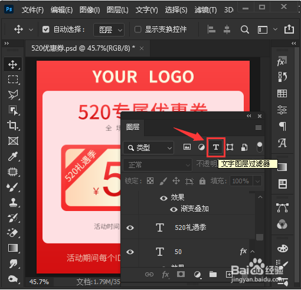
Task: Open the fill 100% dropdown arrow
Action: click(x=257, y=181)
